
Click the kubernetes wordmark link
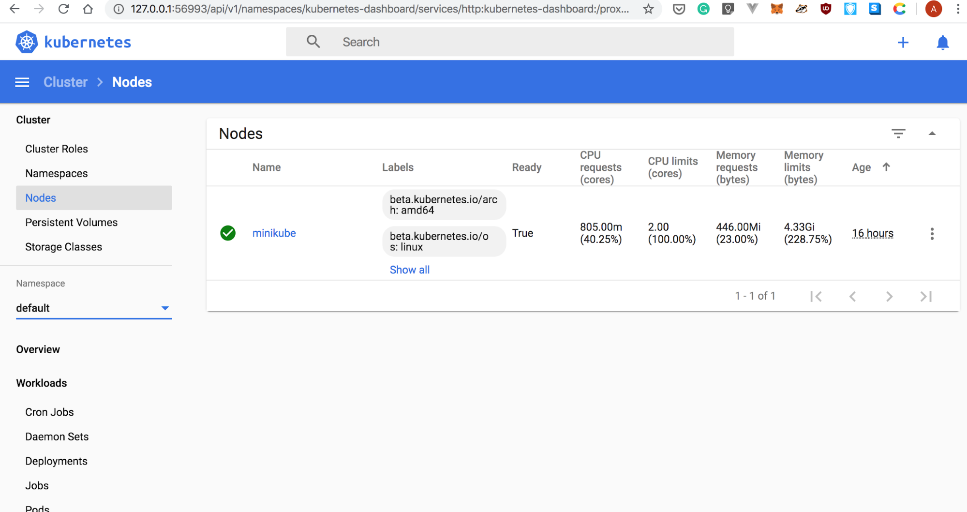[x=88, y=43]
